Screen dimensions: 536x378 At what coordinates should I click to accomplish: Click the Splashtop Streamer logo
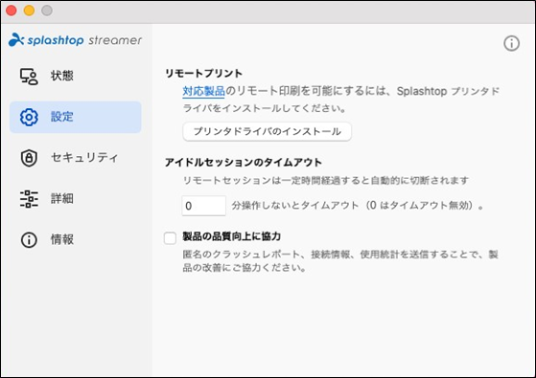75,40
